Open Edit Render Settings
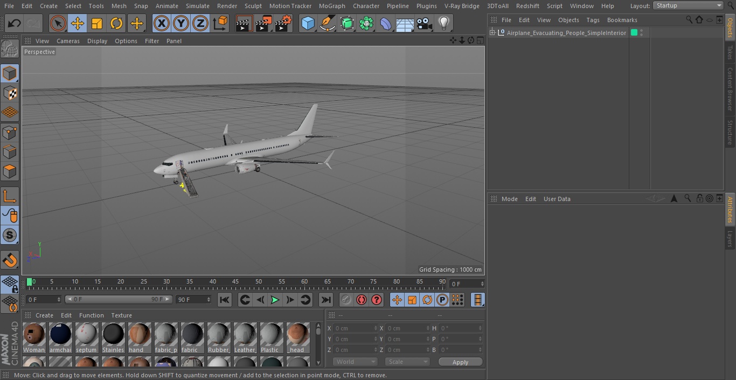Viewport: 736px width, 380px height. (x=283, y=23)
